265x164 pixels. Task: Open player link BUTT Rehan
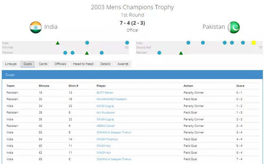pos(106,92)
